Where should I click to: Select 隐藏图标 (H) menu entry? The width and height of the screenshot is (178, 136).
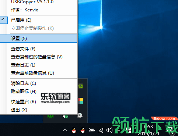click(38, 92)
